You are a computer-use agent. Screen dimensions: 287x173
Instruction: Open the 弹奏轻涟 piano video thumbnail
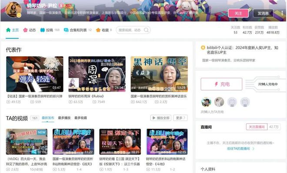[35, 74]
